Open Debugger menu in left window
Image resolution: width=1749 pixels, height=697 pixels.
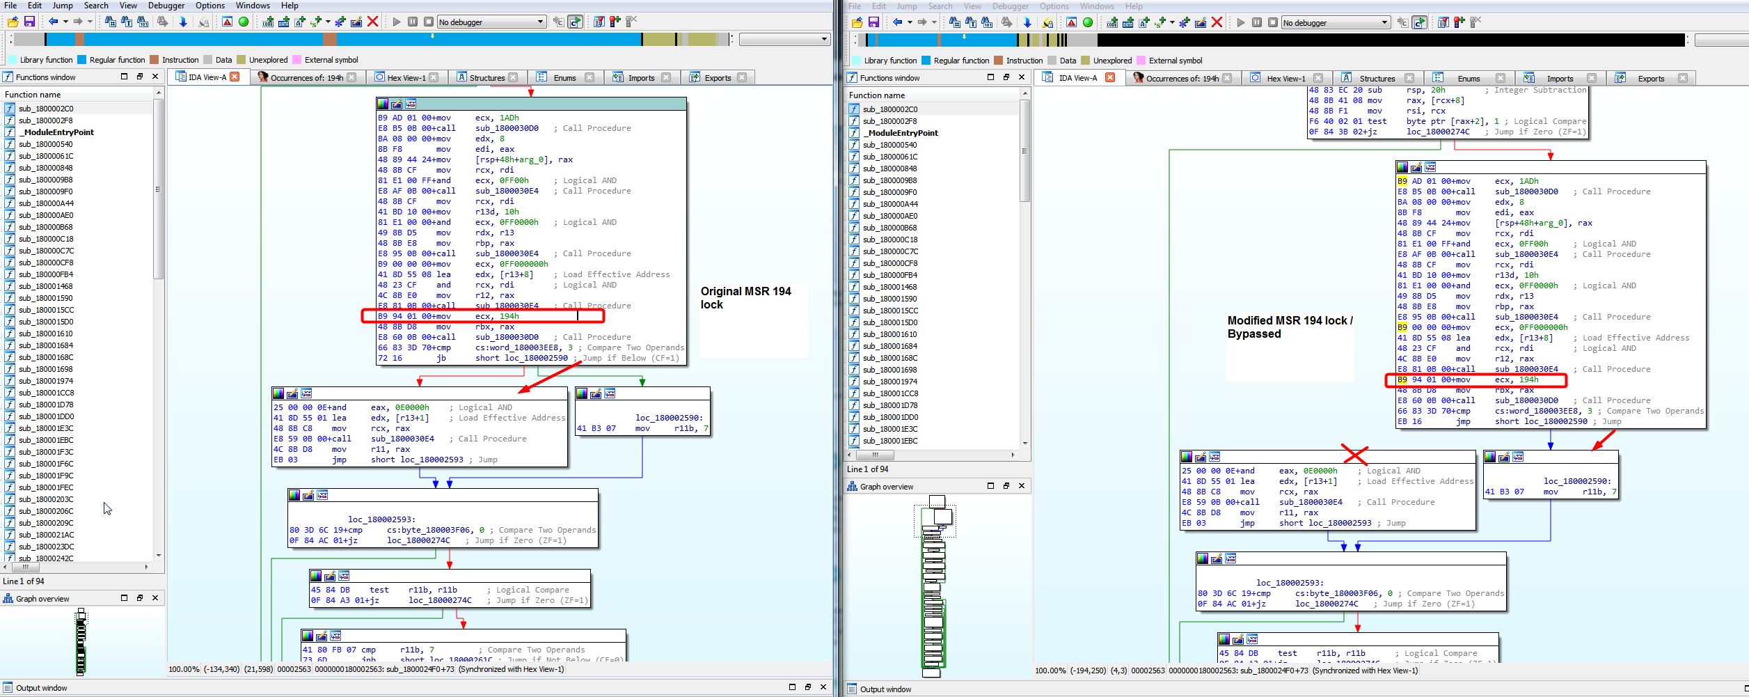coord(166,6)
